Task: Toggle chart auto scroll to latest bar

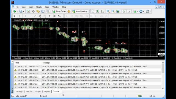Action: [124, 11]
